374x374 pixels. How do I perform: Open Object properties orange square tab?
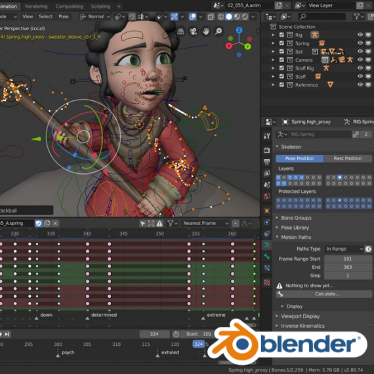pos(267,211)
